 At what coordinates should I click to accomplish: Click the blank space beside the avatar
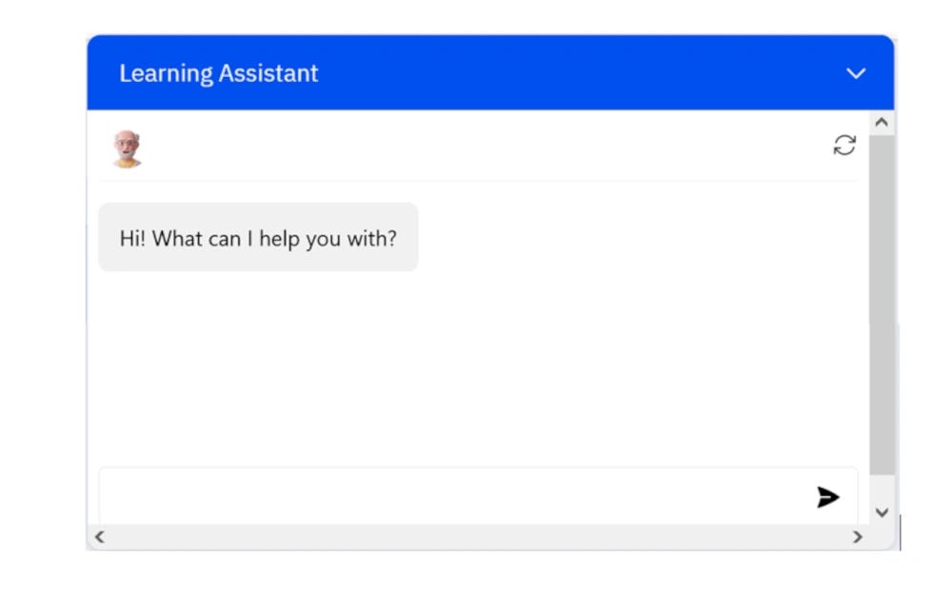point(476,147)
